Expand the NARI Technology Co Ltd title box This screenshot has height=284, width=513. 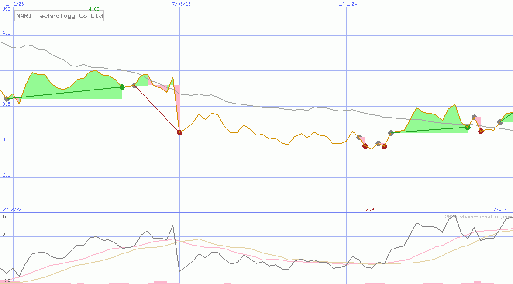(x=59, y=16)
